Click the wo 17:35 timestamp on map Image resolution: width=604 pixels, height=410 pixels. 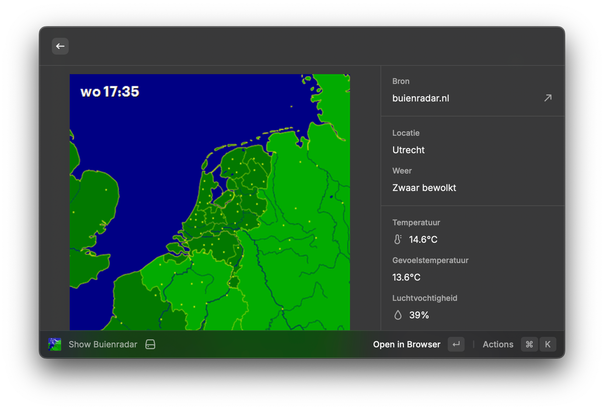click(110, 92)
